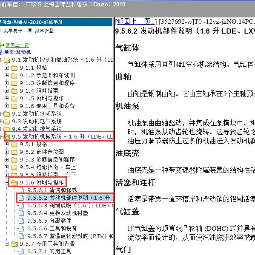Click document icon of 9.5.7.1 专用工具
255x255 pixels.
click(x=21, y=252)
